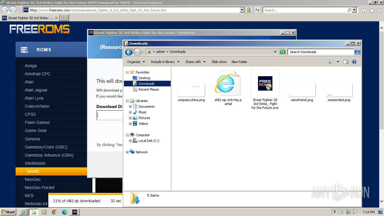Screen dimensions: 384x216
Task: Launch Windows Media Player from taskbar
Action: 44,212
